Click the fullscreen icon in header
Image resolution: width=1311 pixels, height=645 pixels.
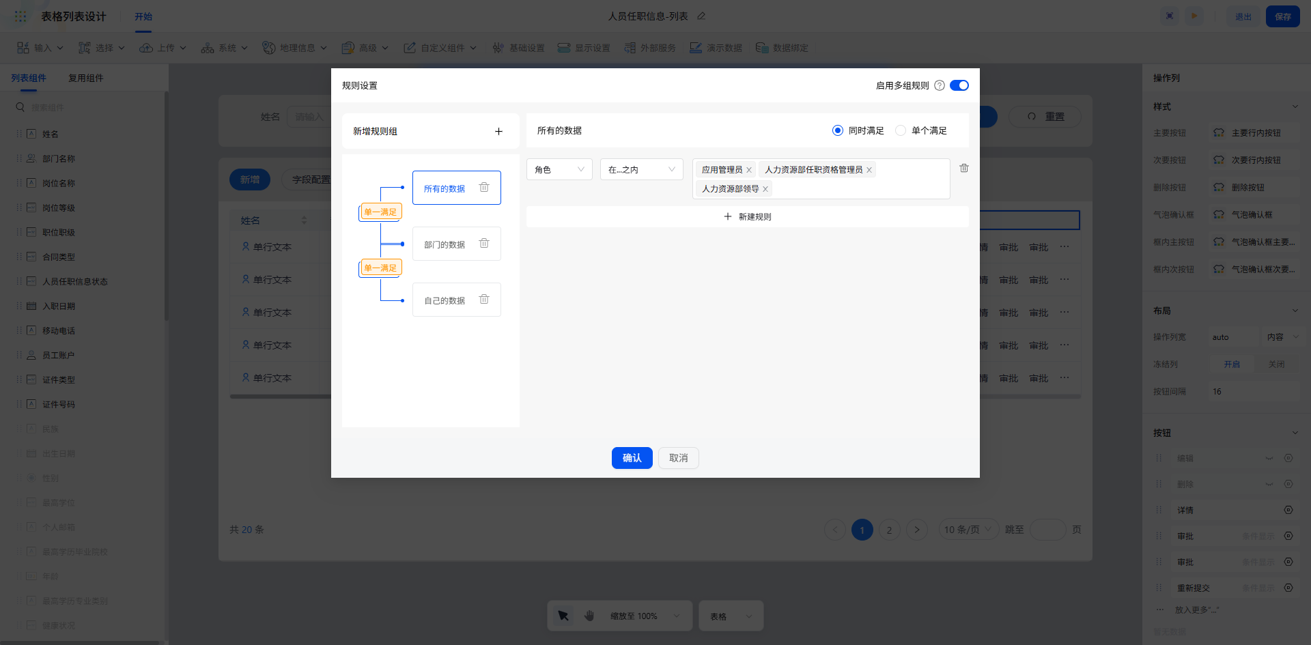[1170, 16]
